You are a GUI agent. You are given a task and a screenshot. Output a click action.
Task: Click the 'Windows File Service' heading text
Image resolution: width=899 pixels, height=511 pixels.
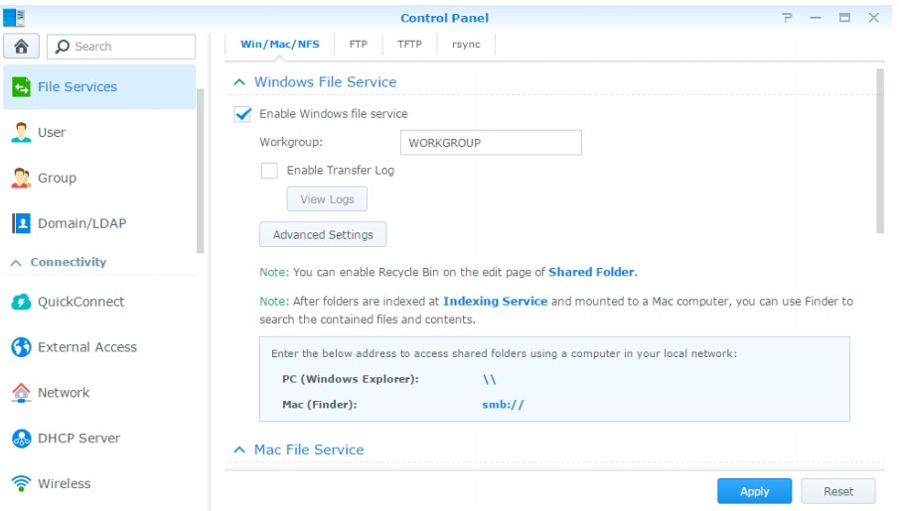[x=325, y=82]
